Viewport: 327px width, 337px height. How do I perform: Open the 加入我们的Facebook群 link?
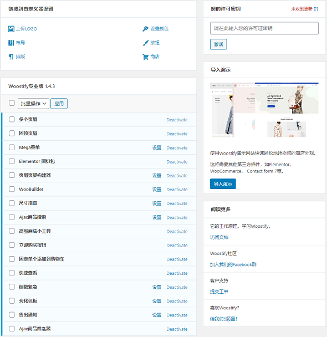click(233, 264)
